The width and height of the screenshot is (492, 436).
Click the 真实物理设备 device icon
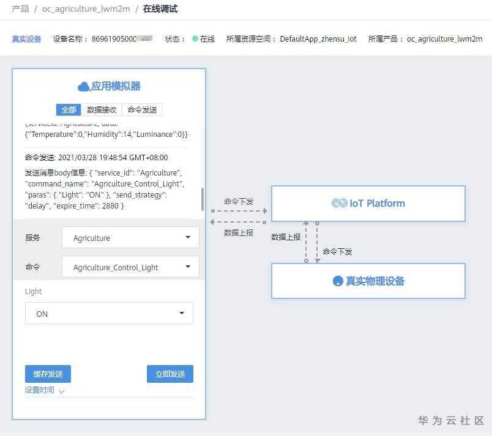338,281
